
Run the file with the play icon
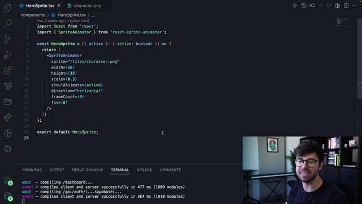tap(295, 6)
